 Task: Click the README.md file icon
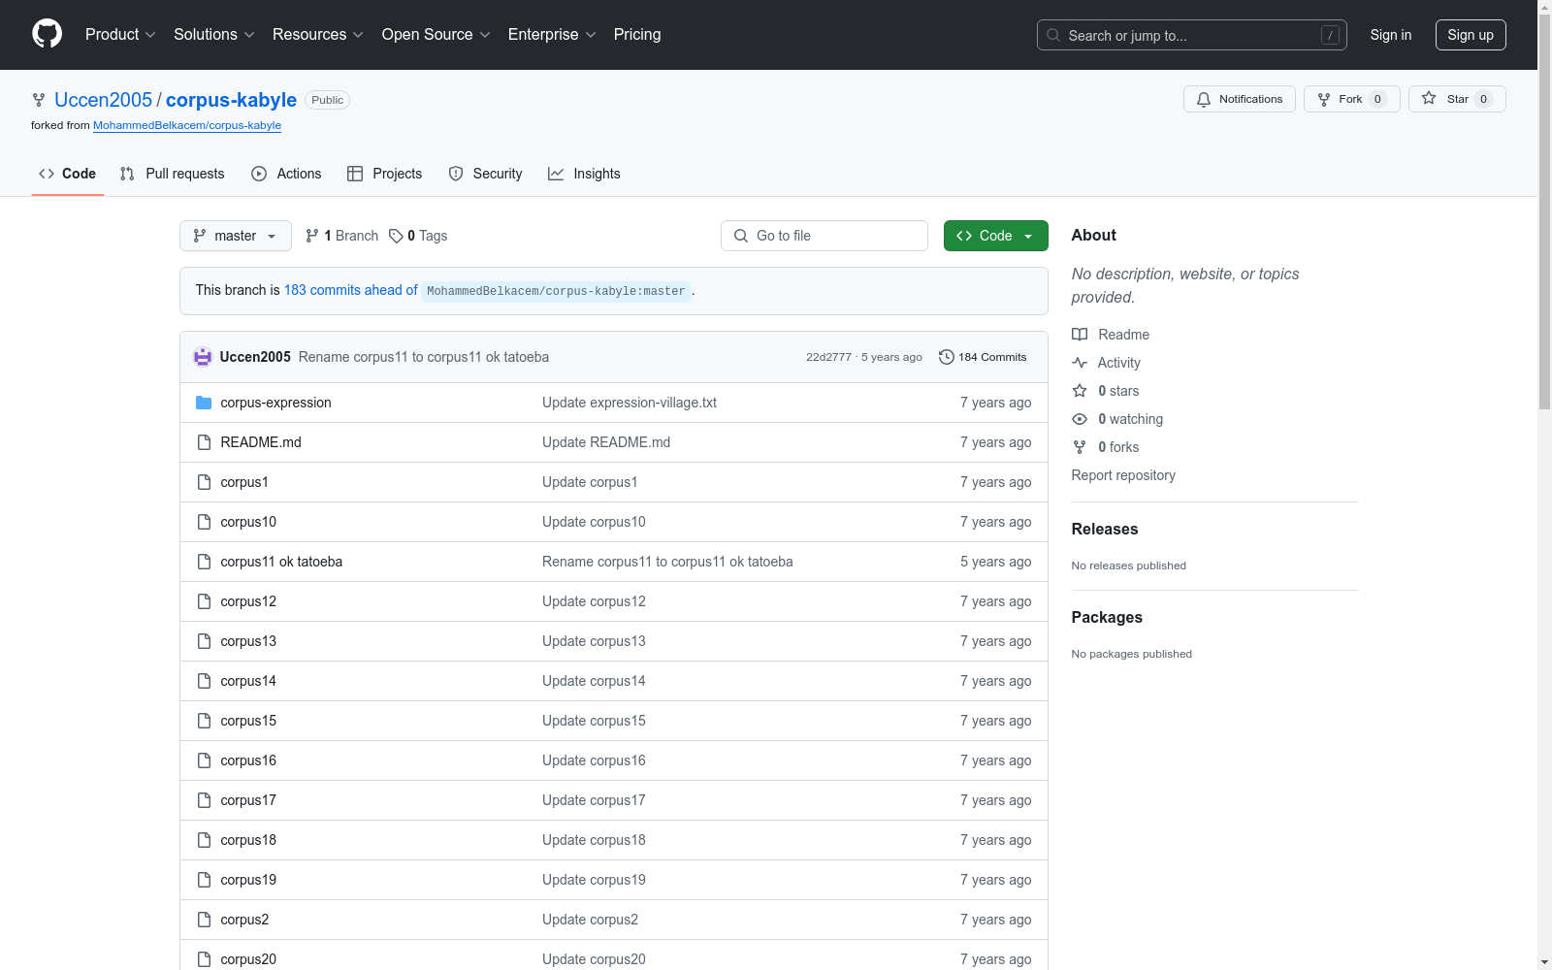(204, 442)
